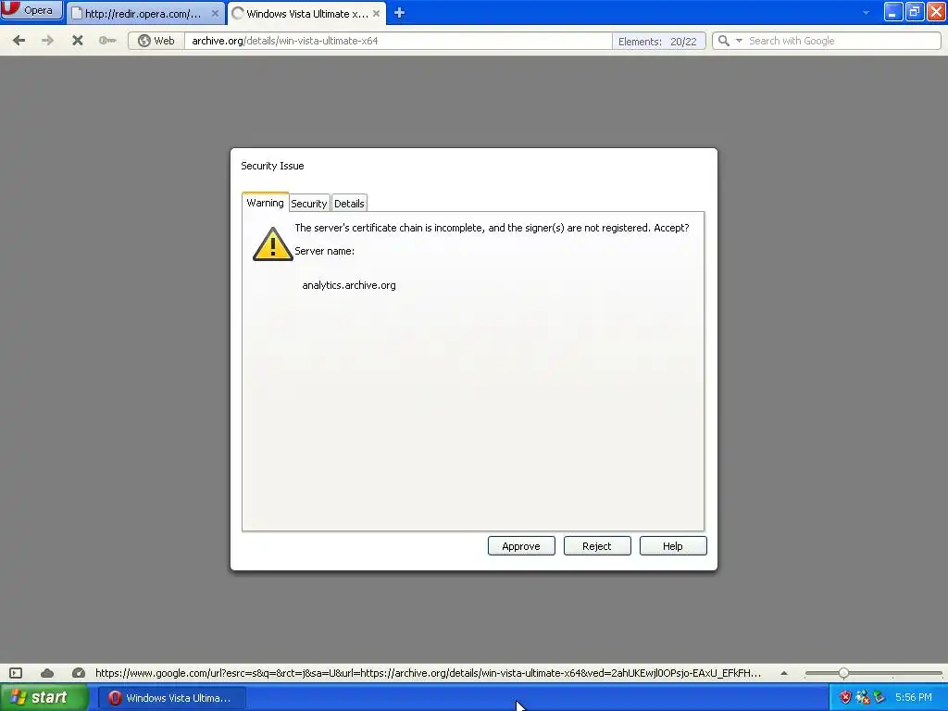Click the red security shield tray icon
948x711 pixels.
click(845, 697)
